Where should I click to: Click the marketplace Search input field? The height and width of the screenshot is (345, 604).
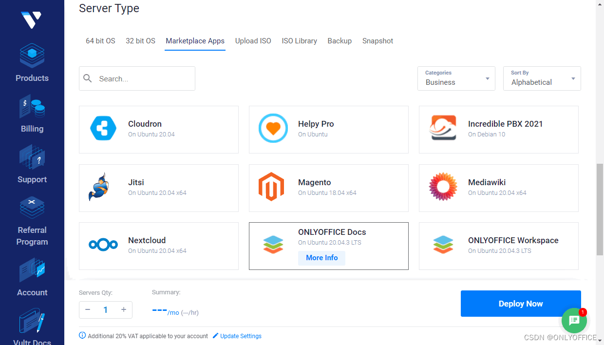click(x=137, y=78)
